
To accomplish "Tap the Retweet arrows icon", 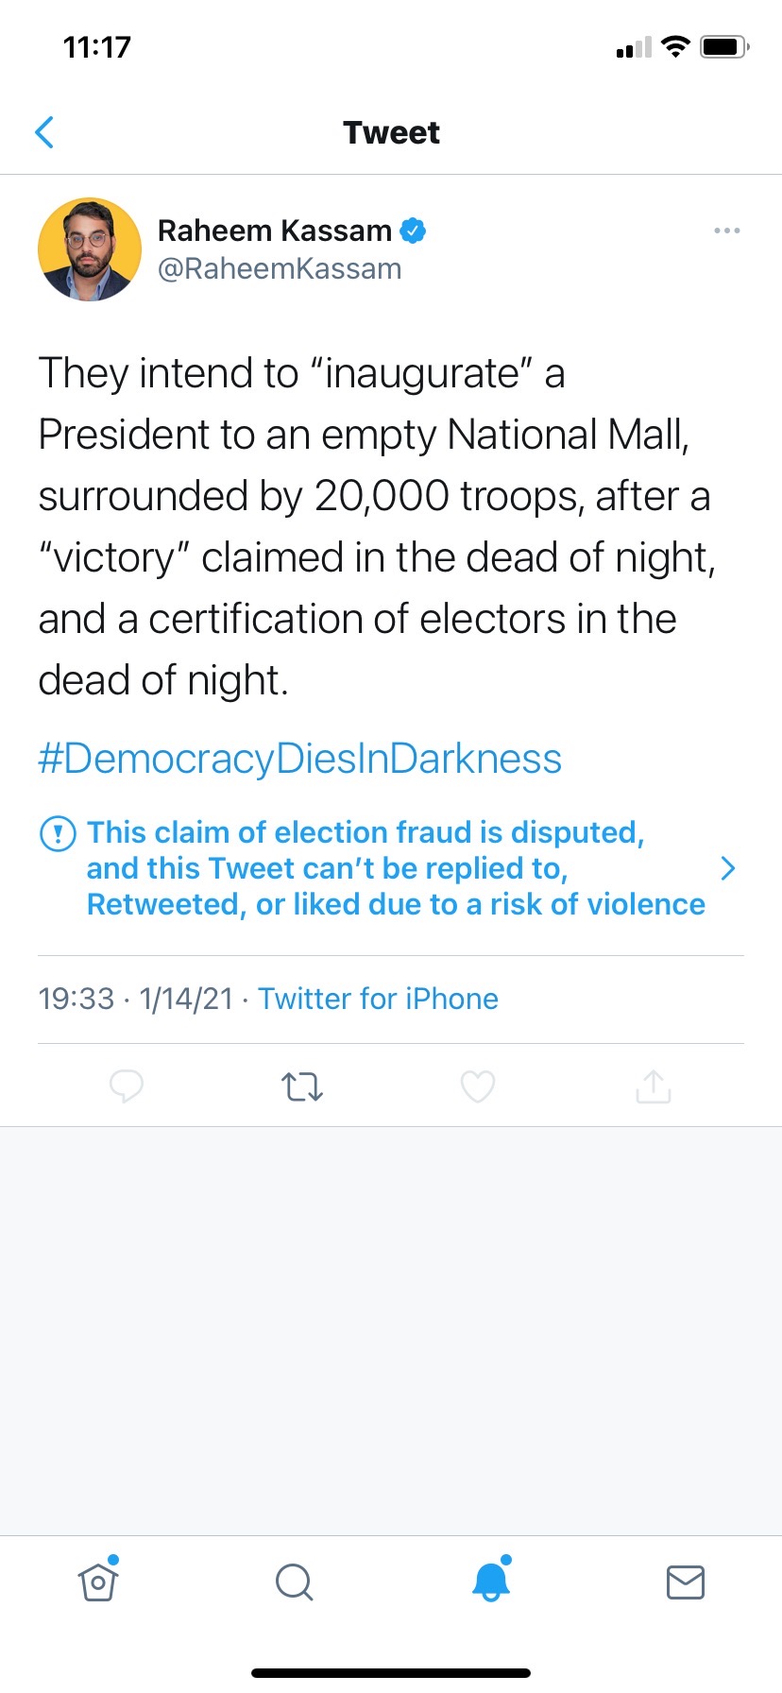I will pos(302,1086).
